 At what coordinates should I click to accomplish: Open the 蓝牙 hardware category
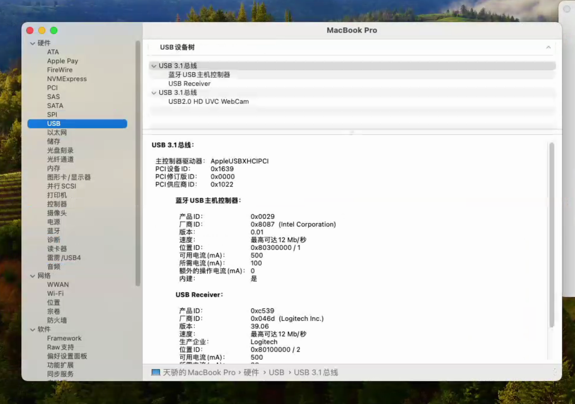click(54, 230)
